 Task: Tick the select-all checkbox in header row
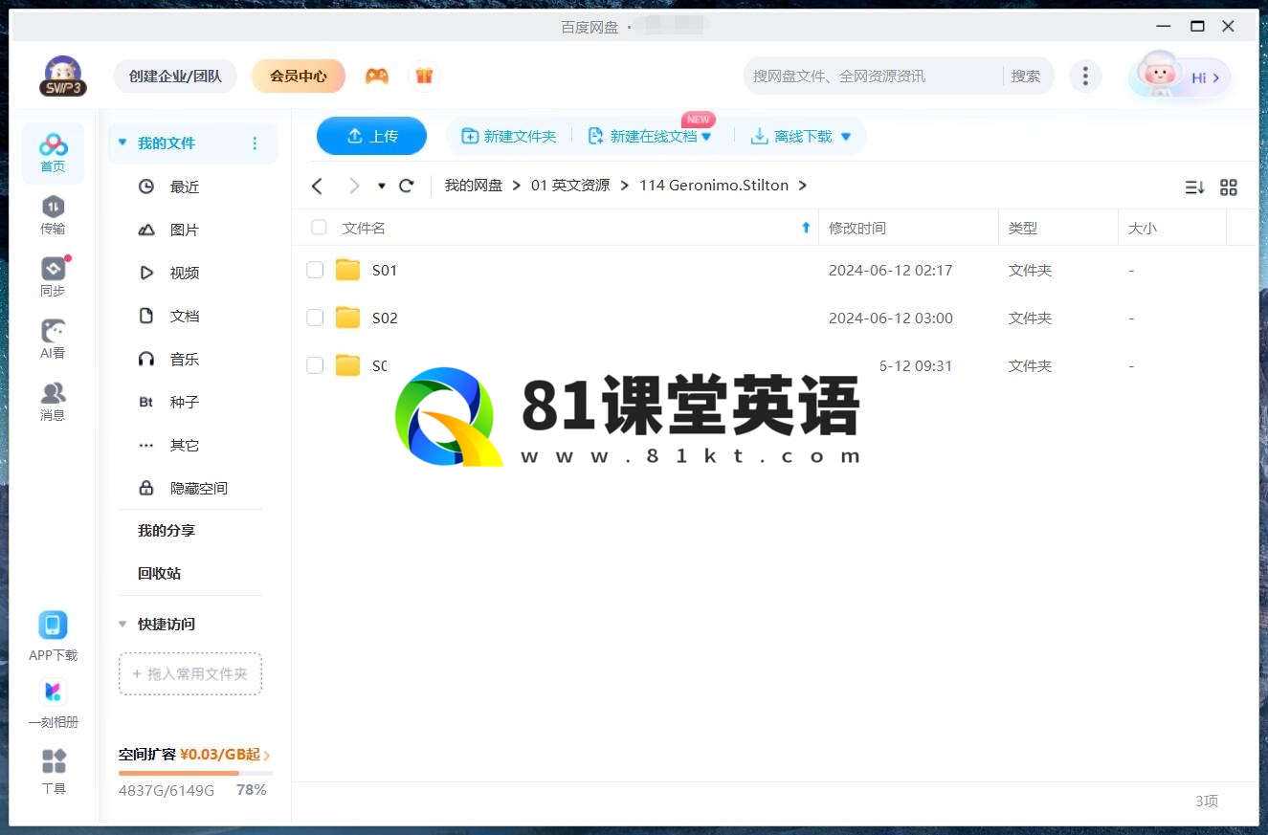point(319,228)
